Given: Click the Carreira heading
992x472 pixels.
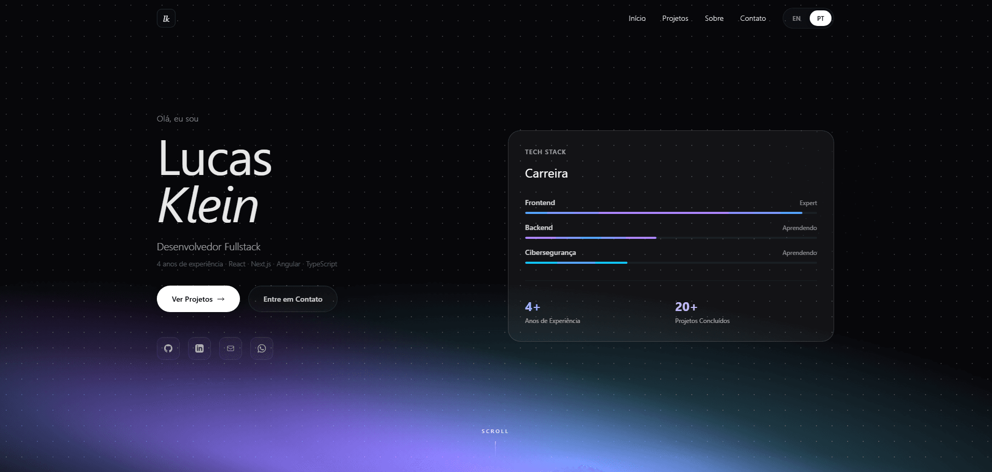Looking at the screenshot, I should [546, 173].
